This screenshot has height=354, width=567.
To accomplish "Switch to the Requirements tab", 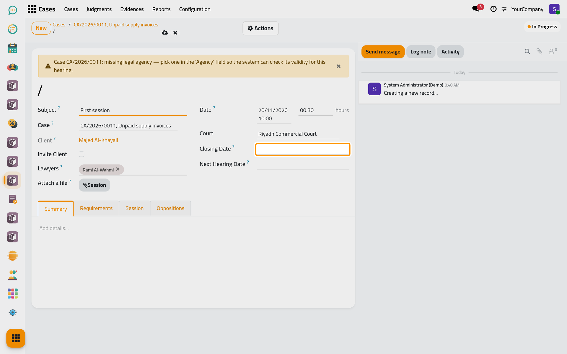I will point(96,208).
